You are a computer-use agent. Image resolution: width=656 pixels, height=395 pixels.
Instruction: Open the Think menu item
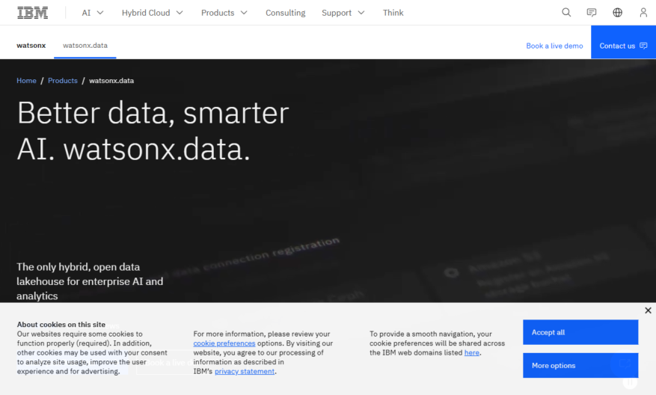tap(393, 13)
